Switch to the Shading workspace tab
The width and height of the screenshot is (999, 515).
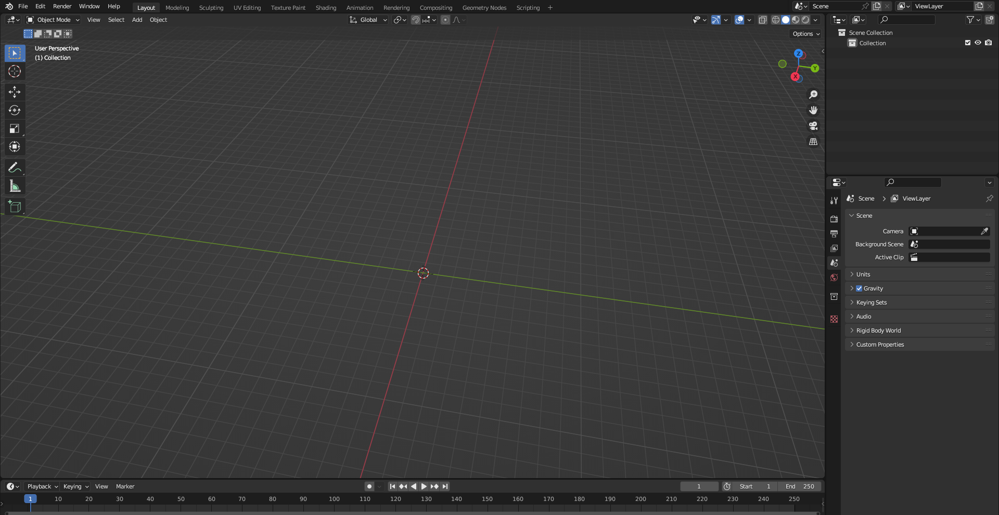tap(326, 8)
